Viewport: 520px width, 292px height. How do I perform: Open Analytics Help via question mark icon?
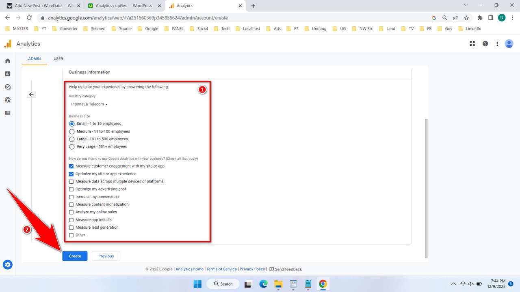pyautogui.click(x=485, y=43)
